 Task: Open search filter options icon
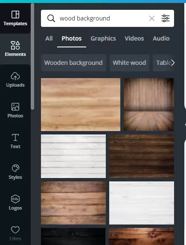(166, 18)
